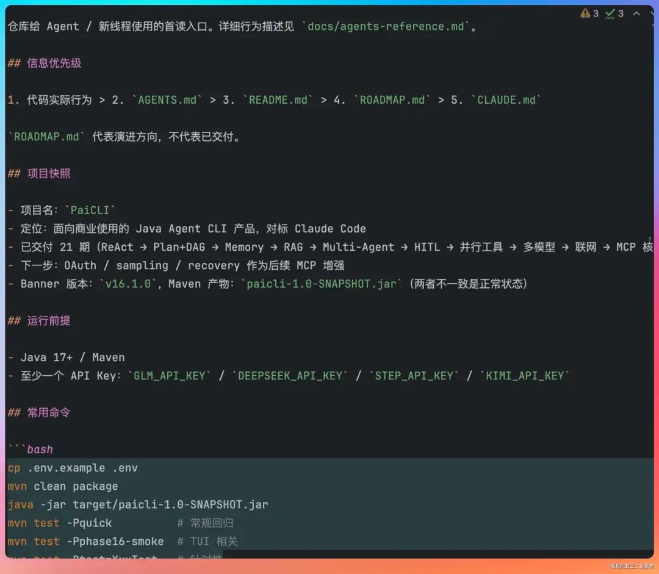Click the text 代码实际行为
659x574 pixels.
(x=59, y=100)
